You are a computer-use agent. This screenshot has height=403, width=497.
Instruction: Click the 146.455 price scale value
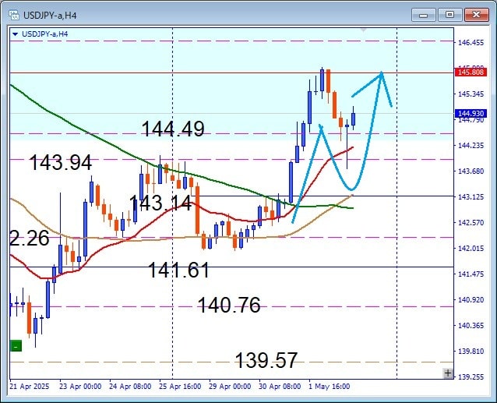click(x=471, y=43)
